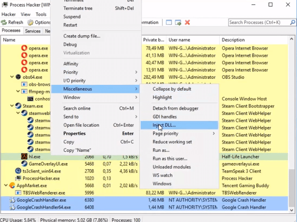
Task: Open the View menu
Action: pyautogui.click(x=26, y=14)
